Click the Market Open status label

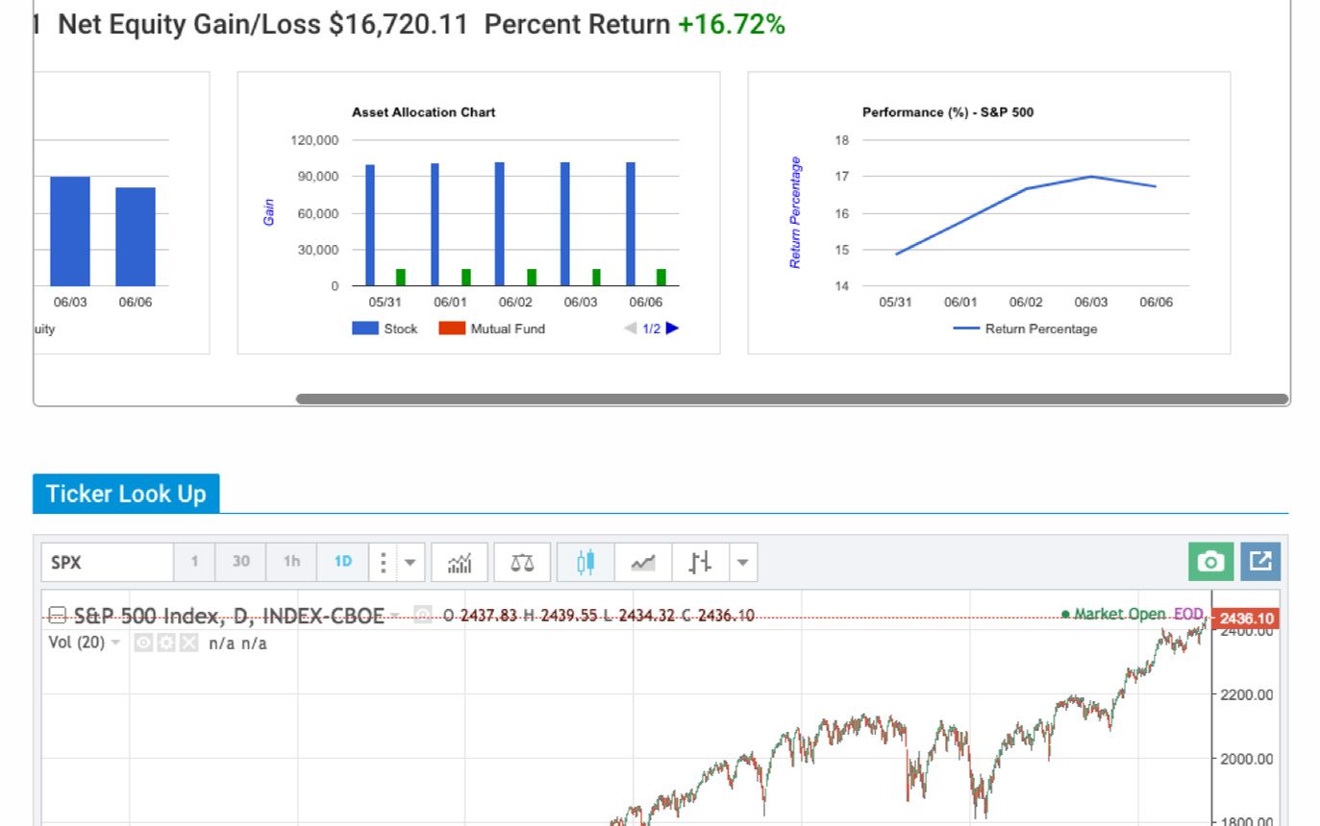click(x=1113, y=614)
